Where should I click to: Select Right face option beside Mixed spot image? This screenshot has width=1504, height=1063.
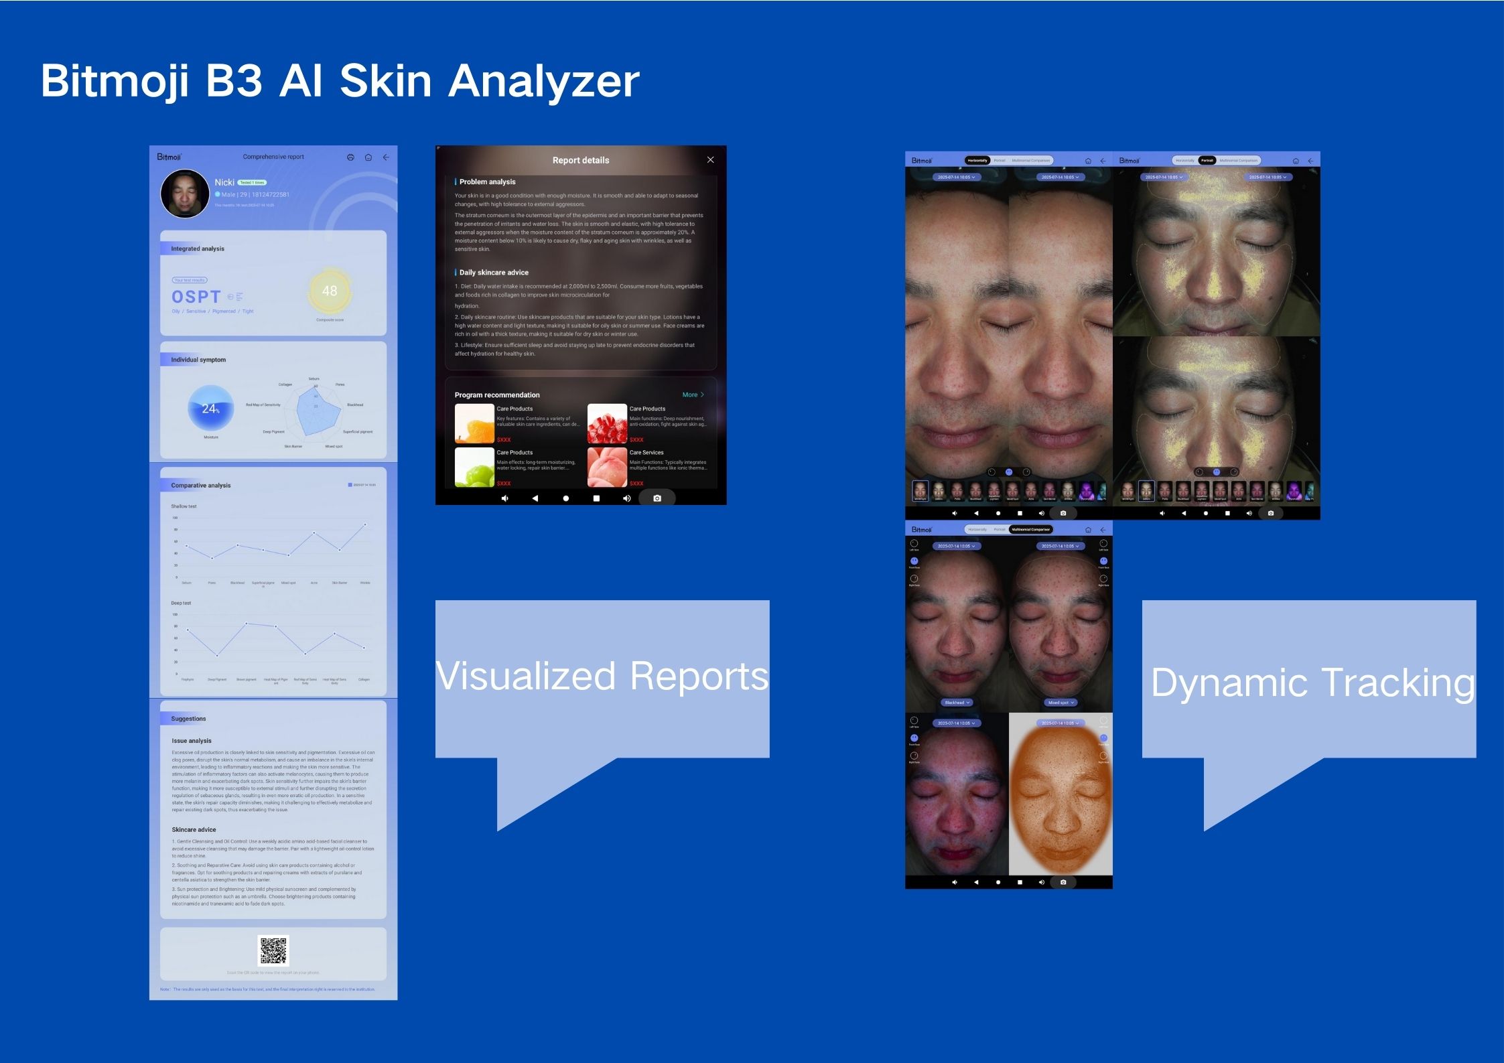1103,579
